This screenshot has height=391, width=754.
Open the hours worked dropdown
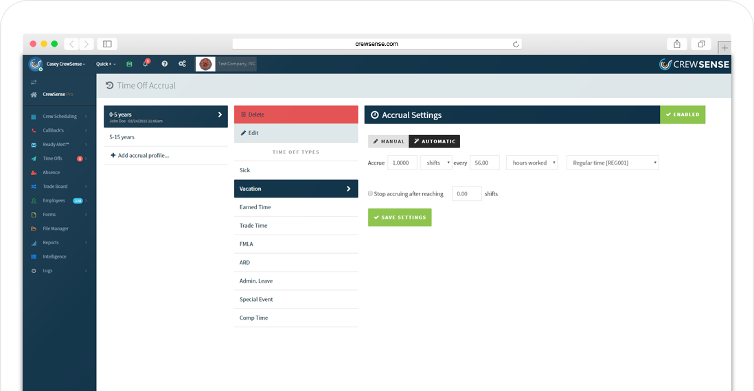point(532,163)
